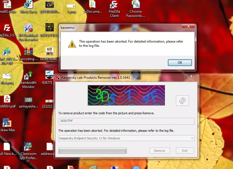Select the FileZilla Client desktop shortcut

pos(114,9)
